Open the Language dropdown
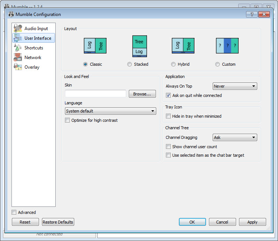The width and height of the screenshot is (278, 241). pyautogui.click(x=111, y=111)
